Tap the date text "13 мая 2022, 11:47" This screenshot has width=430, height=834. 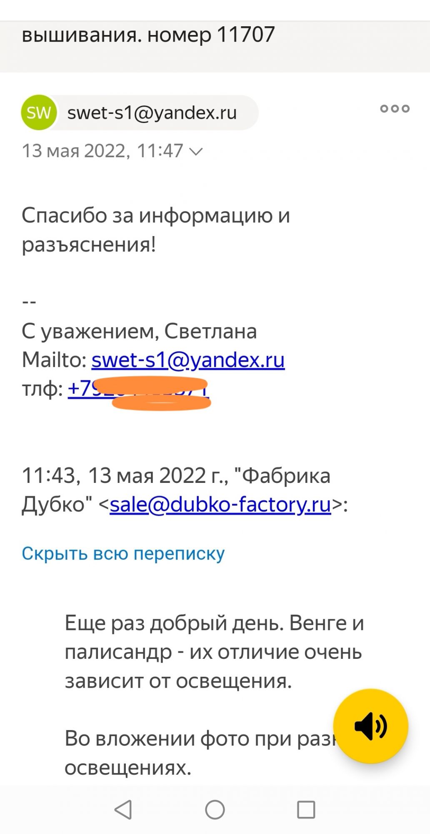tap(102, 151)
